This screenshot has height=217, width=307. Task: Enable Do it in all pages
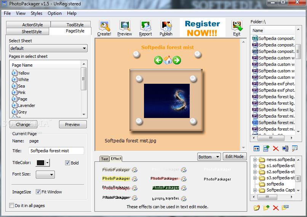point(12,206)
